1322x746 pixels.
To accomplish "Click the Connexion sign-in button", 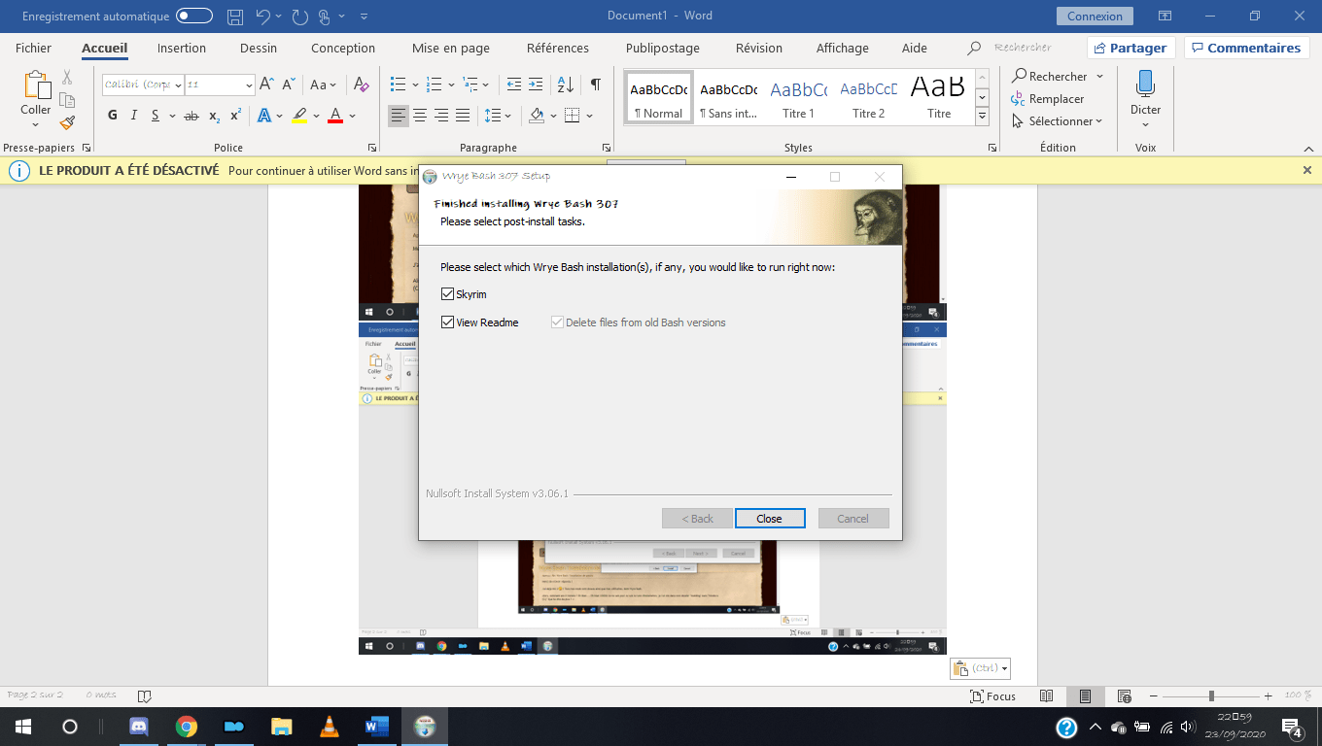I will [x=1095, y=17].
